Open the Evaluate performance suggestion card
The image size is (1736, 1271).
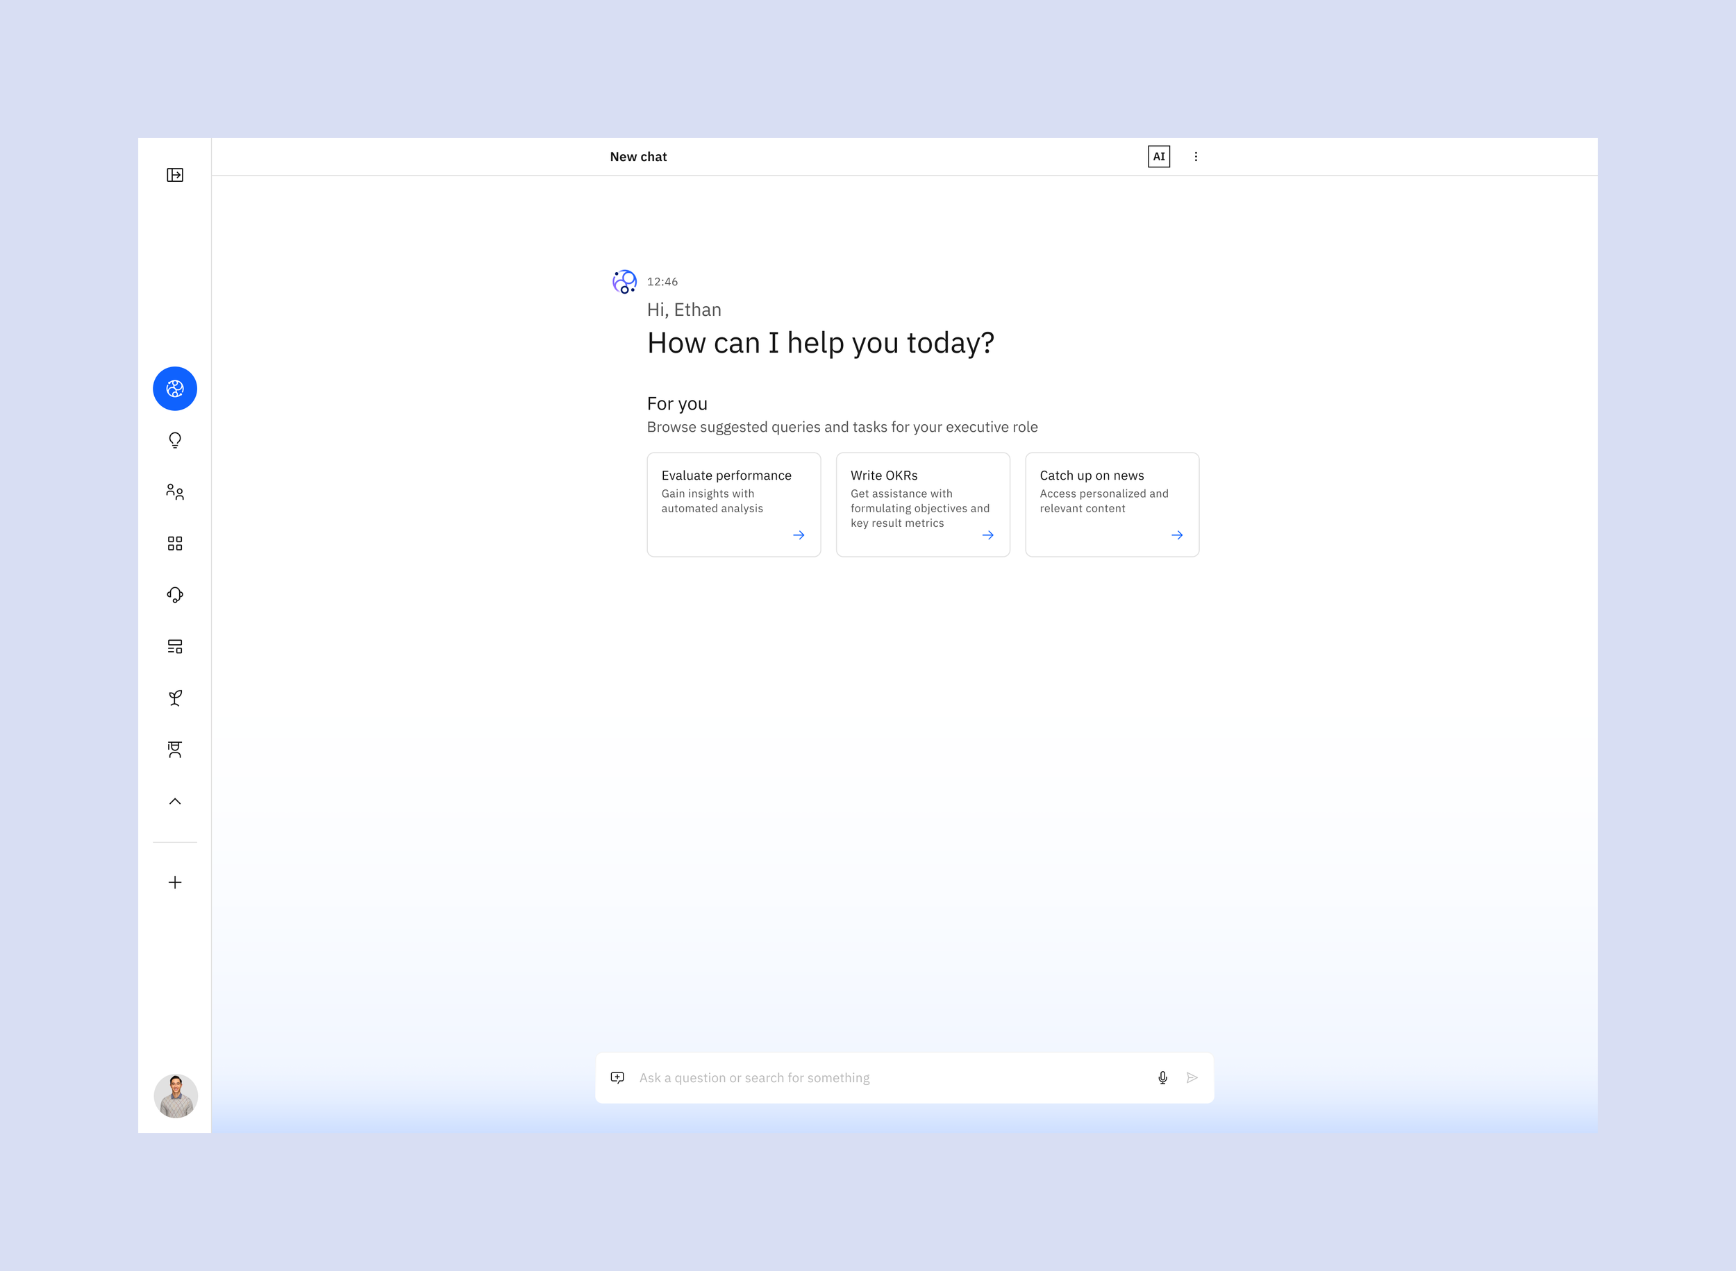(733, 504)
